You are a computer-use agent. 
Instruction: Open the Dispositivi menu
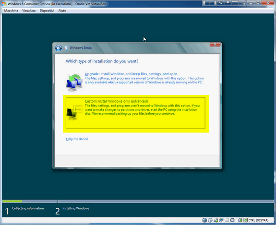(47, 11)
